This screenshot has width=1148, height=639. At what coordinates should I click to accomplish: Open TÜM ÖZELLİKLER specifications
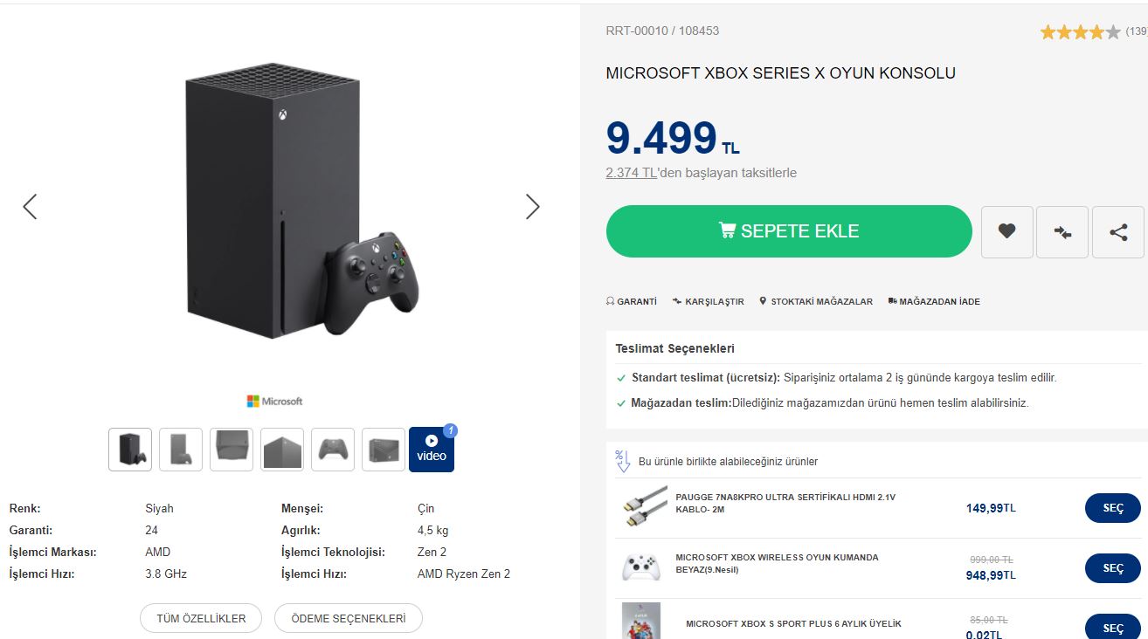point(201,618)
